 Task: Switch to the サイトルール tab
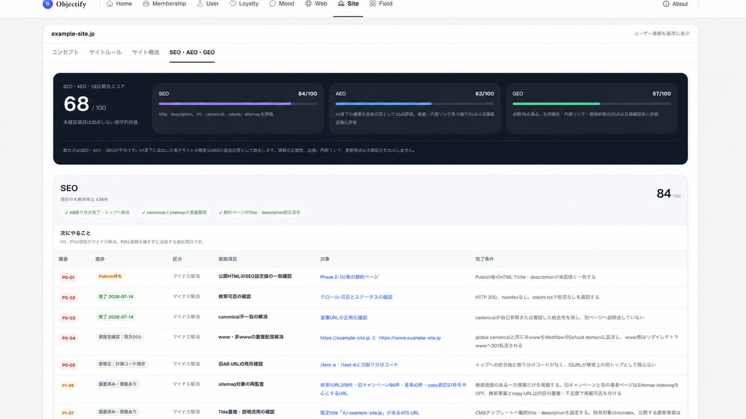105,52
